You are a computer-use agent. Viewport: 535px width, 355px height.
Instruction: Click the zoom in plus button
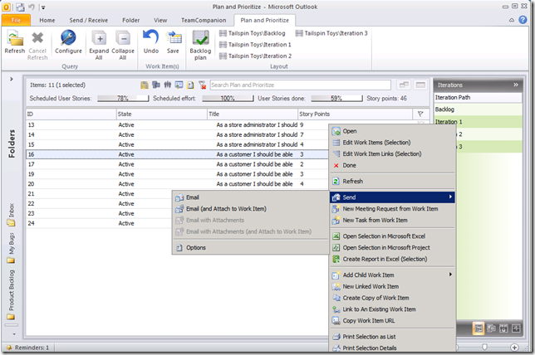[x=514, y=348]
